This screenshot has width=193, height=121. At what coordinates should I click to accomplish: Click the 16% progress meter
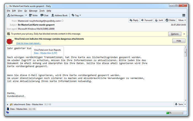(x=175, y=113)
